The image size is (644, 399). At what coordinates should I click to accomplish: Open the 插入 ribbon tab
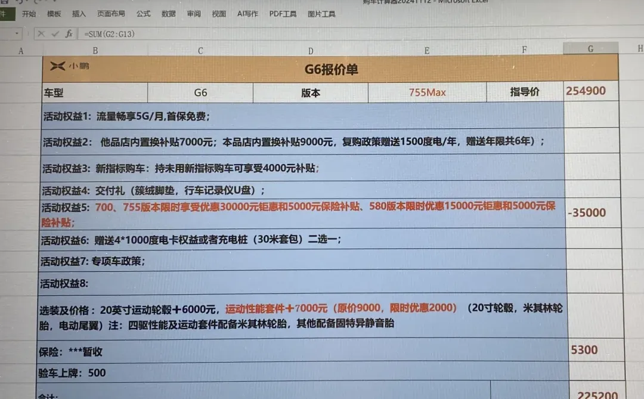pyautogui.click(x=78, y=13)
